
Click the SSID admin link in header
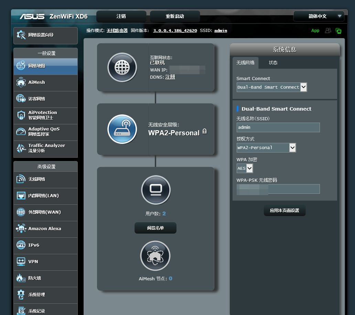point(221,31)
